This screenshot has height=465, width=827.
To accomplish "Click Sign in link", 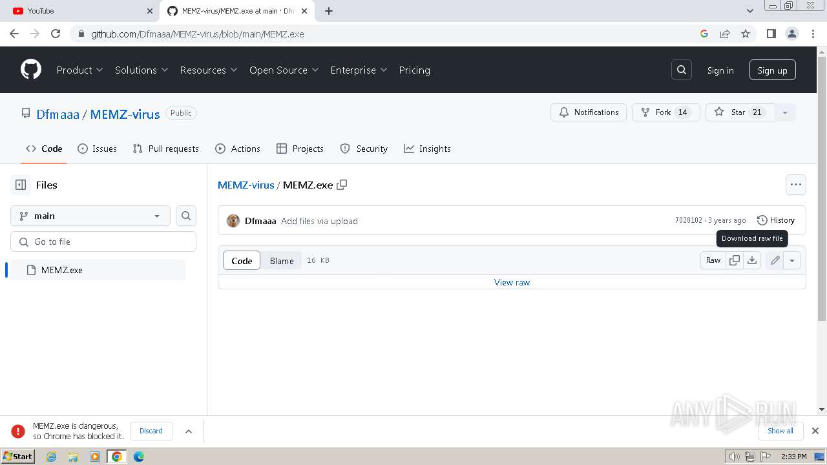I will coord(720,70).
